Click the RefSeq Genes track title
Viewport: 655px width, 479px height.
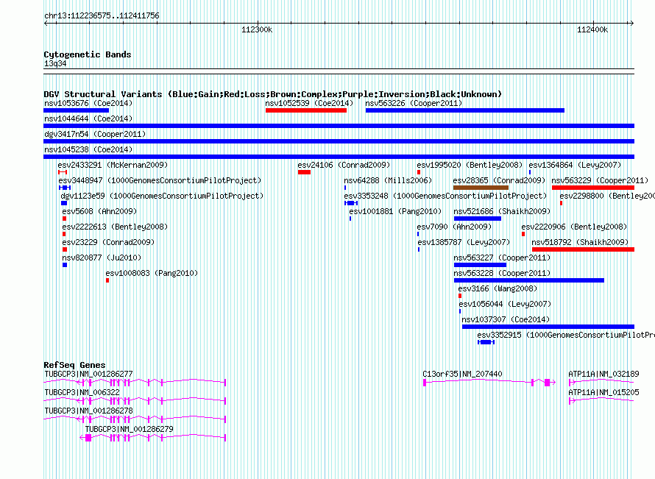[x=74, y=364]
